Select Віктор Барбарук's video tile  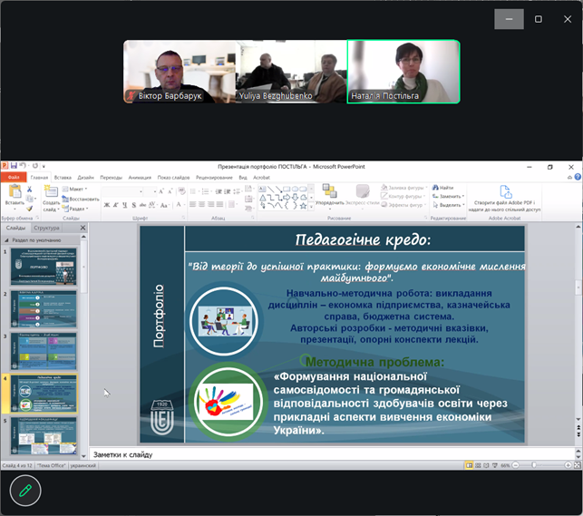[x=180, y=72]
